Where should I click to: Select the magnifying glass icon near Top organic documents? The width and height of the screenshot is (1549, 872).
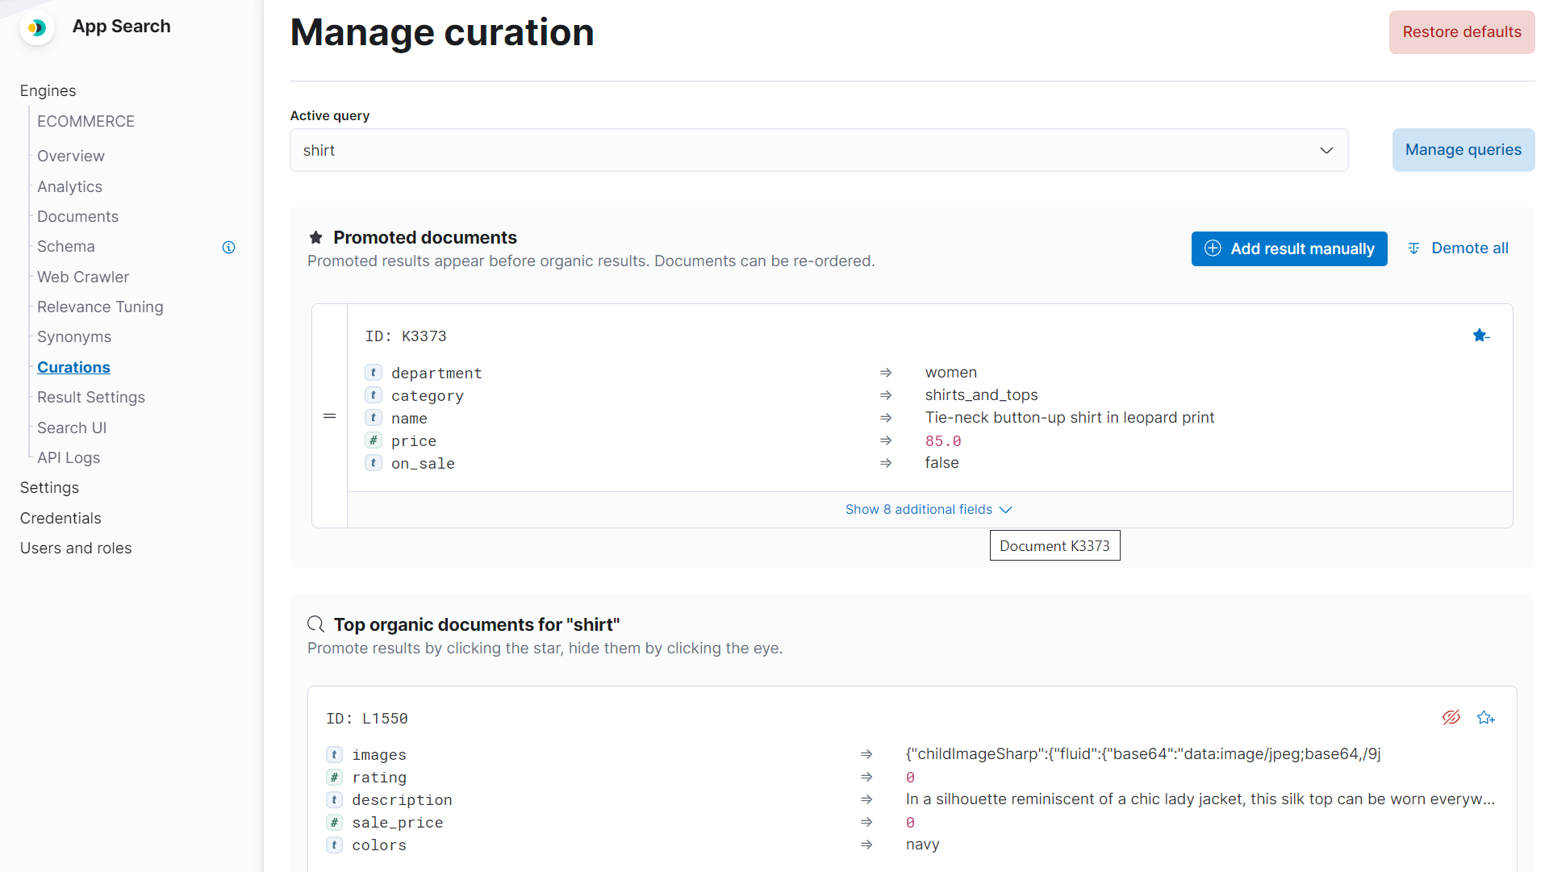pyautogui.click(x=315, y=624)
